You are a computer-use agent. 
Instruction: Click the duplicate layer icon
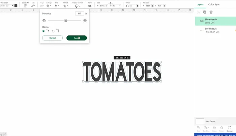pyautogui.click(x=205, y=12)
